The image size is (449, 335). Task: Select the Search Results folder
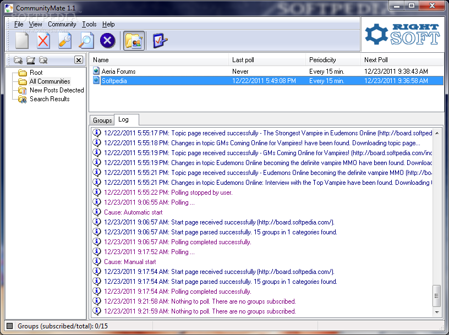[50, 99]
